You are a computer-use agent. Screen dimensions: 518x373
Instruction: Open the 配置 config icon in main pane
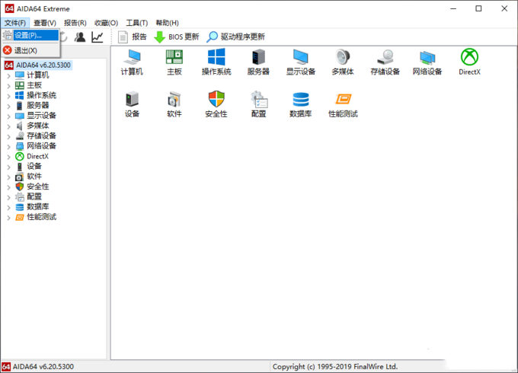click(x=259, y=104)
